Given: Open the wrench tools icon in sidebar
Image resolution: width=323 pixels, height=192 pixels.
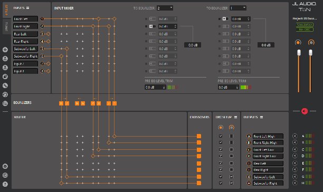Looking at the screenshot, I should (x=5, y=85).
